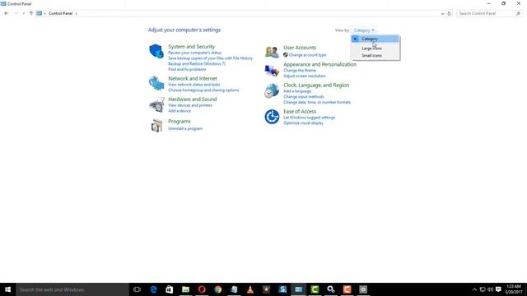
Task: Open the Action Center notification icon
Action: 498,289
